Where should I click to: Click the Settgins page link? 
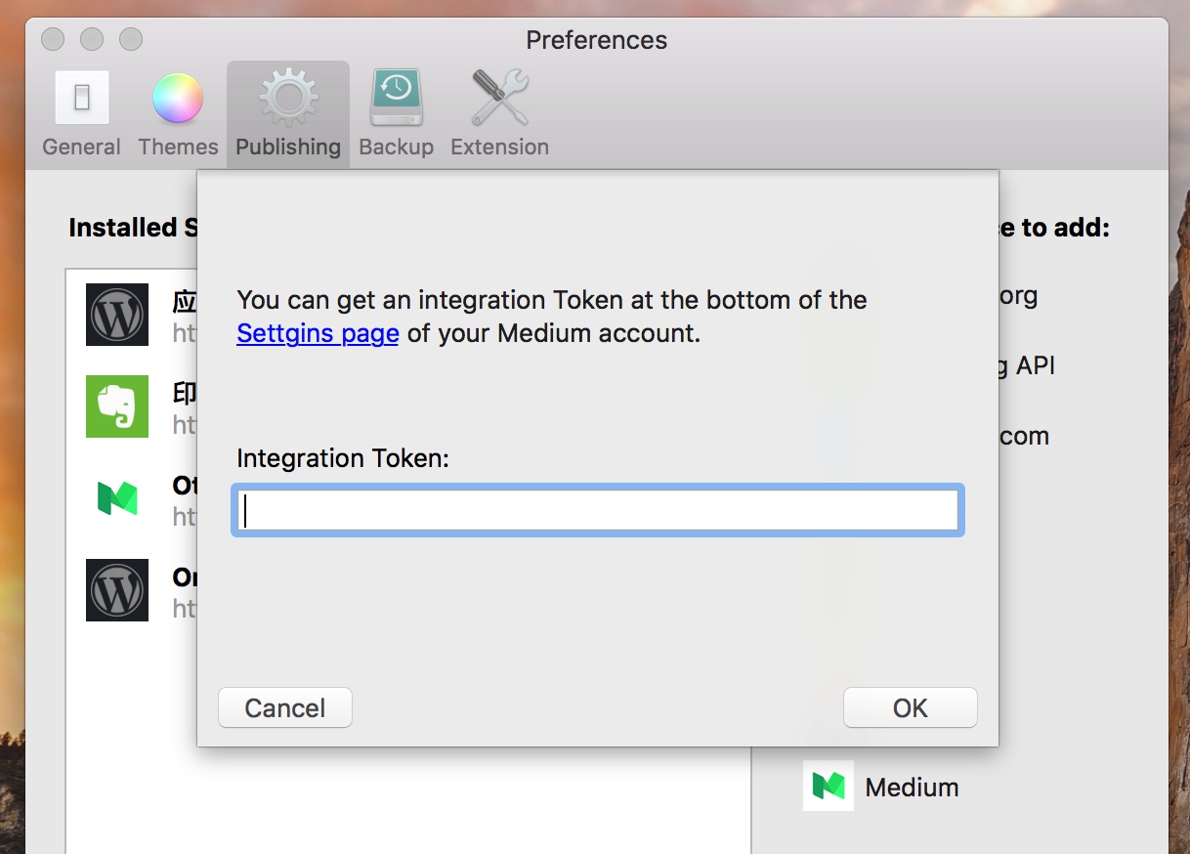[x=318, y=333]
